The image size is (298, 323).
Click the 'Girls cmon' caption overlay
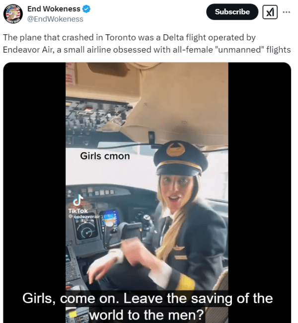pyautogui.click(x=105, y=156)
